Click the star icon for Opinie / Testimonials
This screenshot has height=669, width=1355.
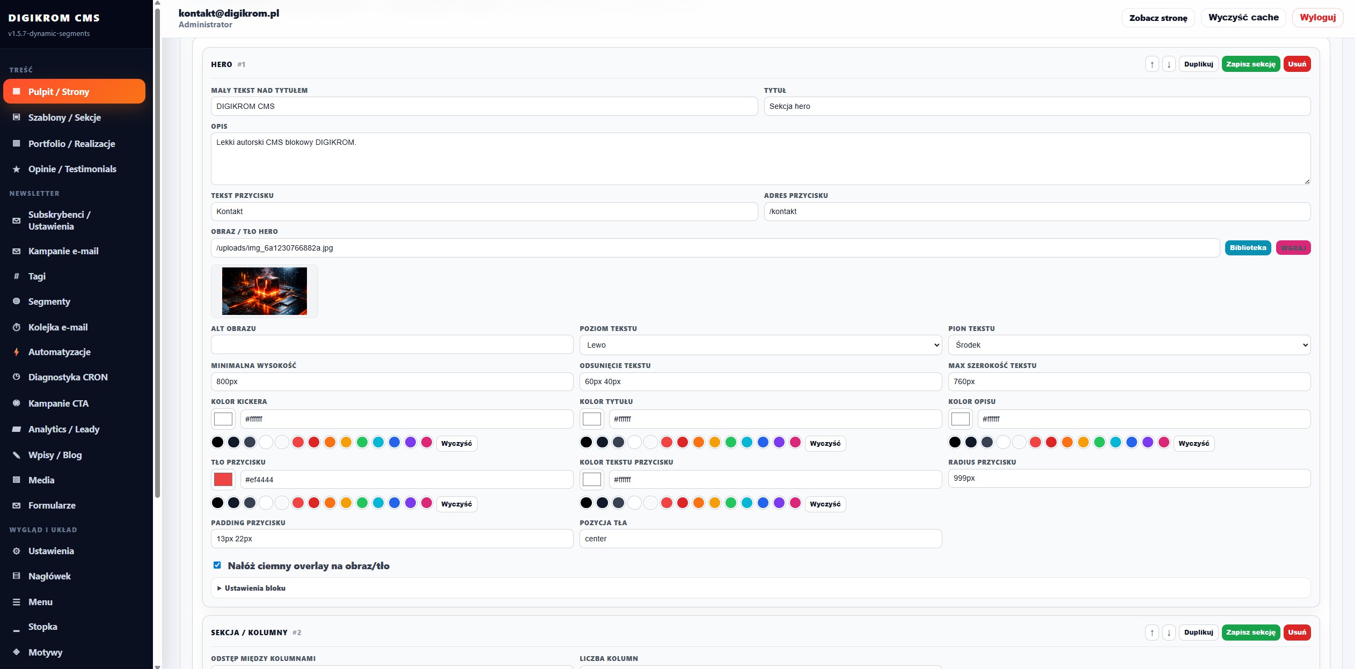[17, 169]
